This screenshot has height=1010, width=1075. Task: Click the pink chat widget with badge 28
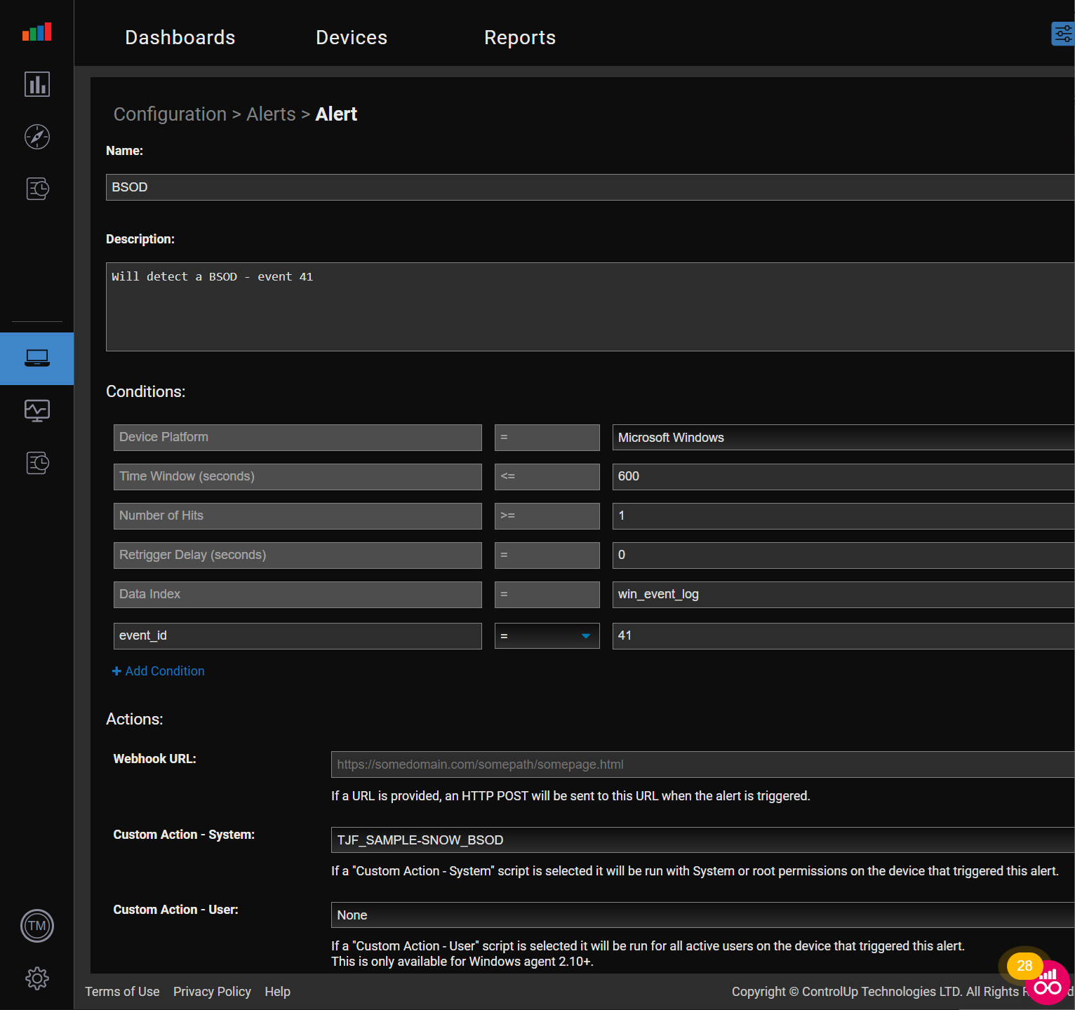[1047, 983]
